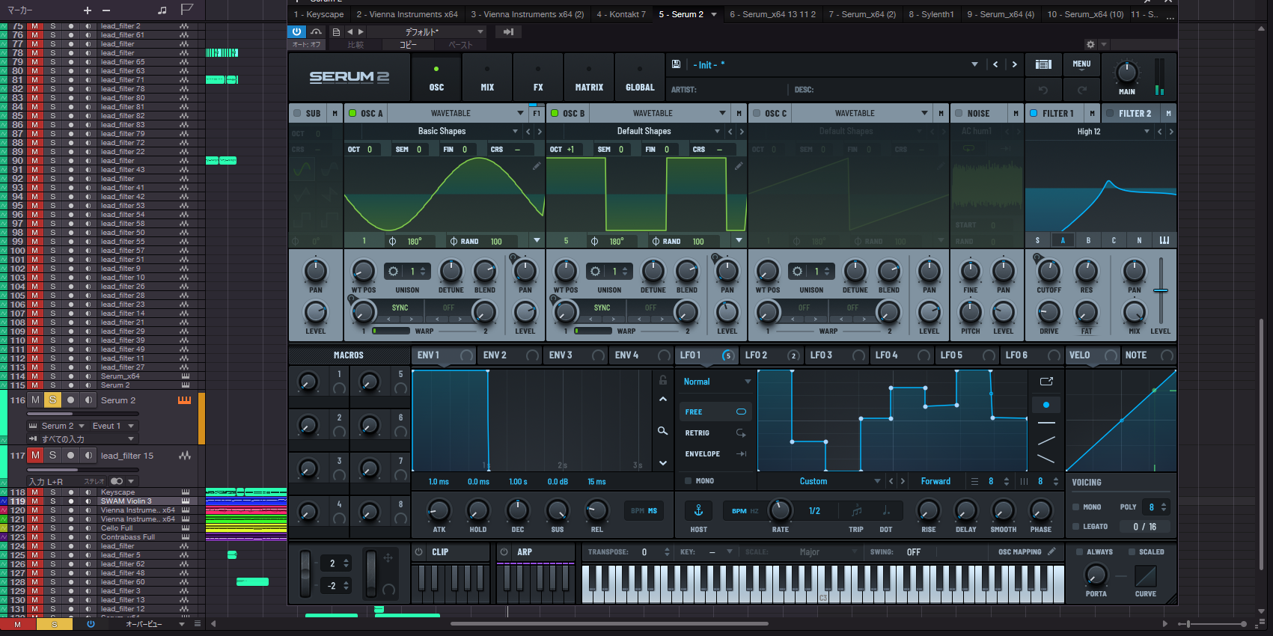Select the LFO flat line tool

[1046, 424]
